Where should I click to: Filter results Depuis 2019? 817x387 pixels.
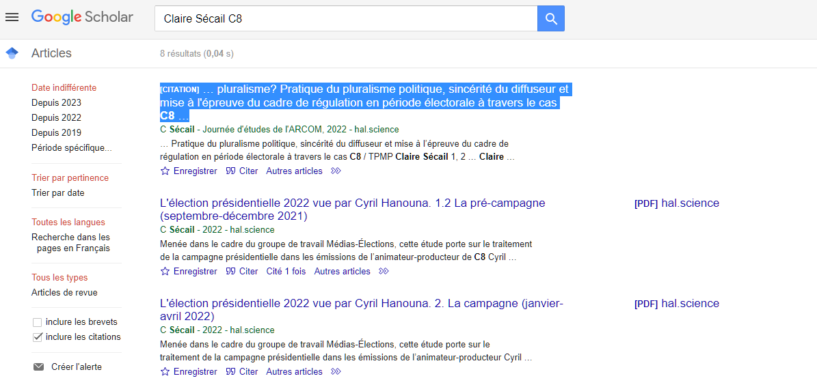click(56, 132)
